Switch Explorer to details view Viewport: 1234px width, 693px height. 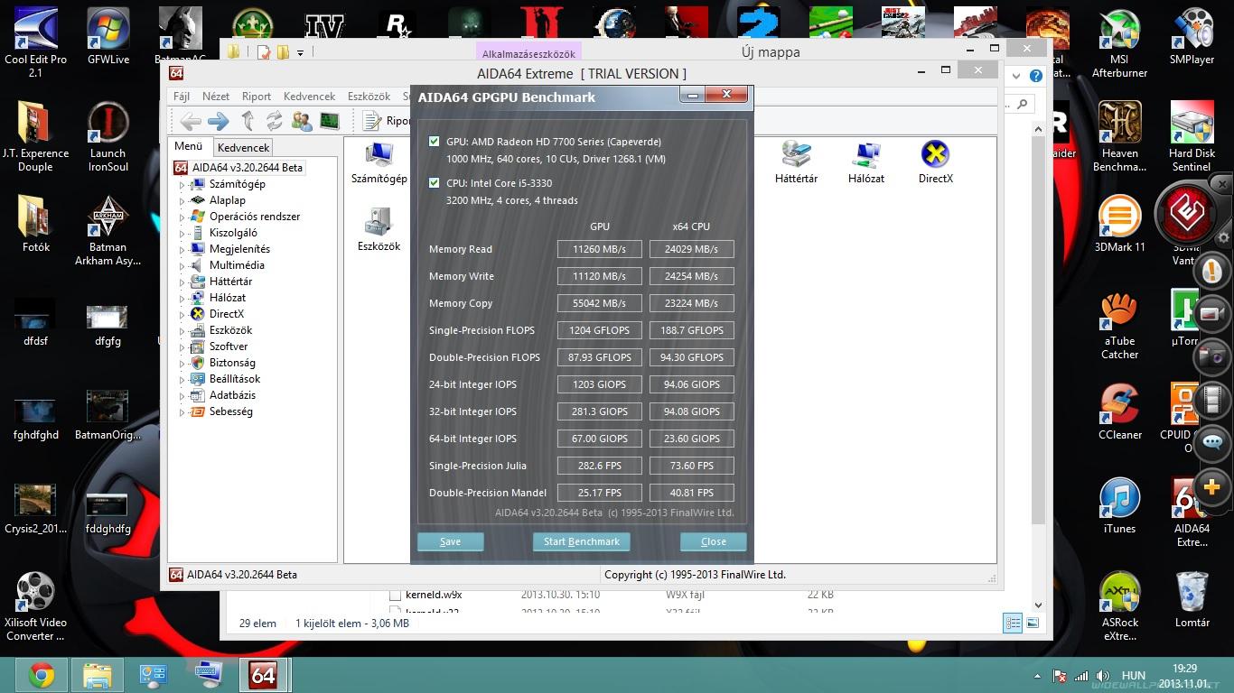pyautogui.click(x=1014, y=623)
